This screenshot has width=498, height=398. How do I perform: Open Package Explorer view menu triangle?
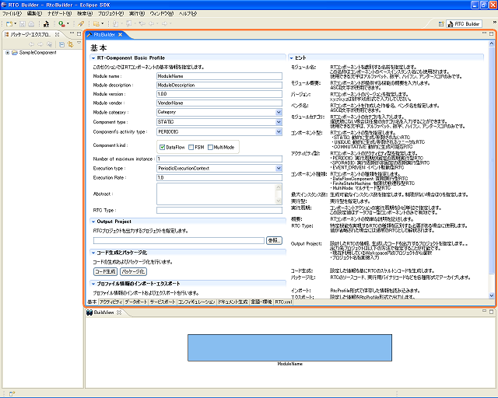79,43
